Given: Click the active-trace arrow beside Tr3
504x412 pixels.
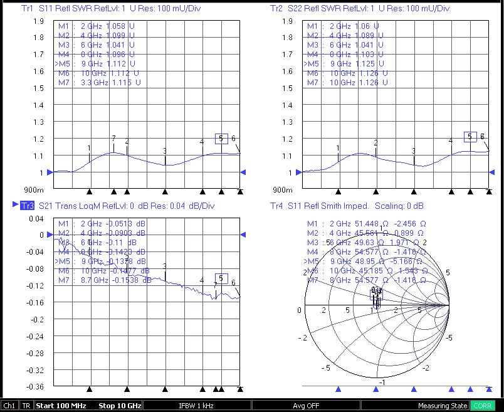Looking at the screenshot, I should click(15, 204).
